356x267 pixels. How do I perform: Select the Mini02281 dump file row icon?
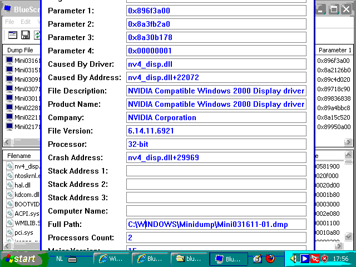tap(9, 107)
